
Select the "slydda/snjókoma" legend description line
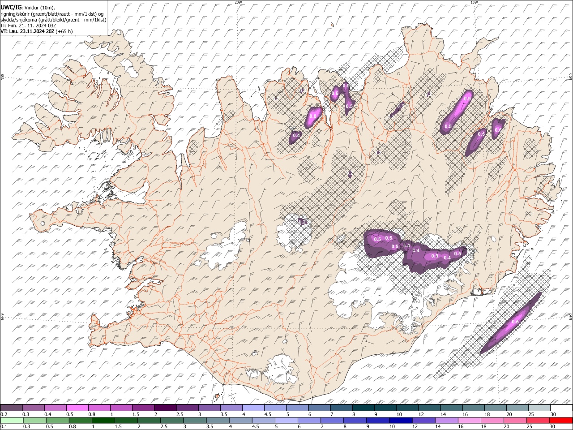54,19
